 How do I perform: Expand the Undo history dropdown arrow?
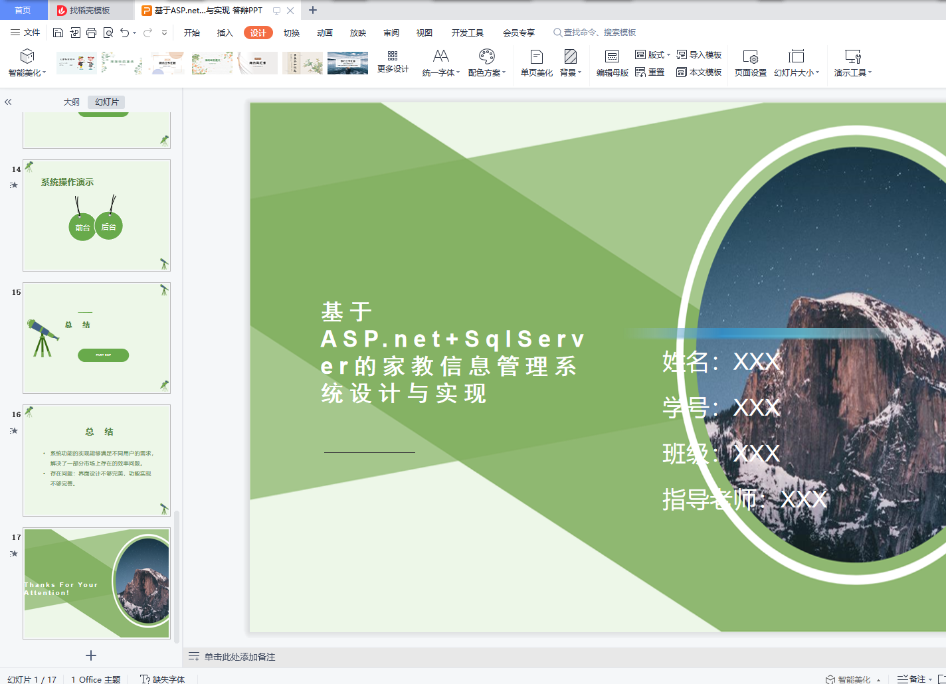[134, 33]
